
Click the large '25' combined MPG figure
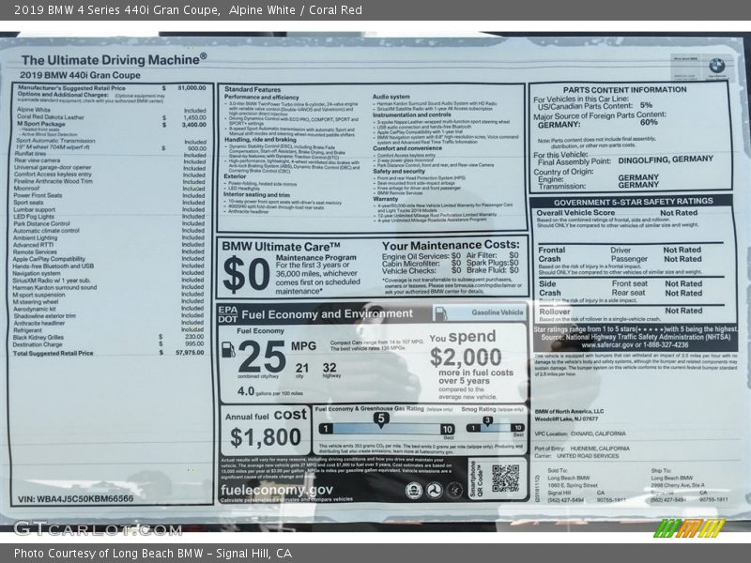click(262, 357)
